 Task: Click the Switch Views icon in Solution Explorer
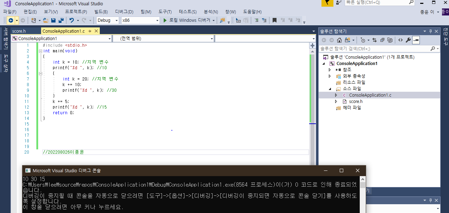click(348, 40)
